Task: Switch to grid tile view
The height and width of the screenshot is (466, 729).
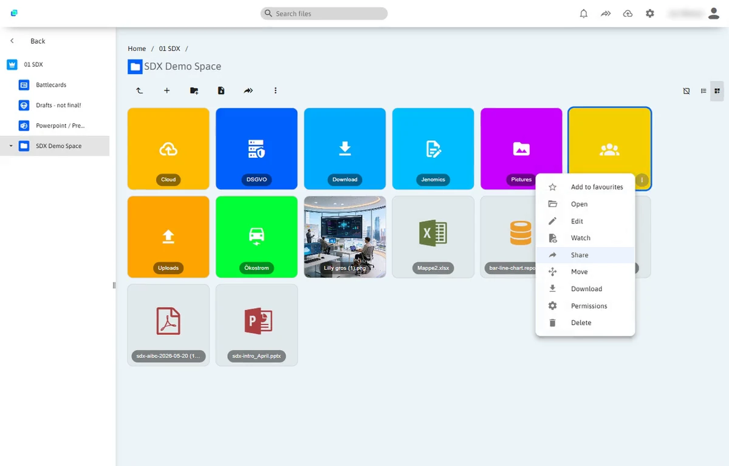Action: click(x=717, y=91)
